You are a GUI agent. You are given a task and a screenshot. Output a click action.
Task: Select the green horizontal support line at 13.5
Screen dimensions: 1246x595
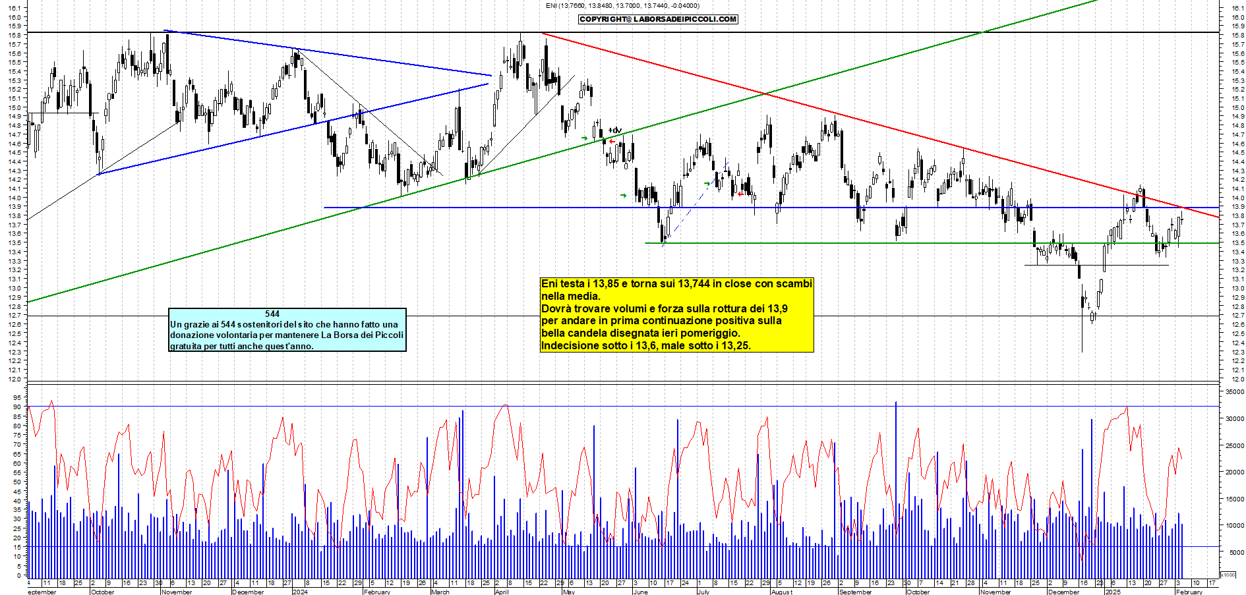(932, 243)
